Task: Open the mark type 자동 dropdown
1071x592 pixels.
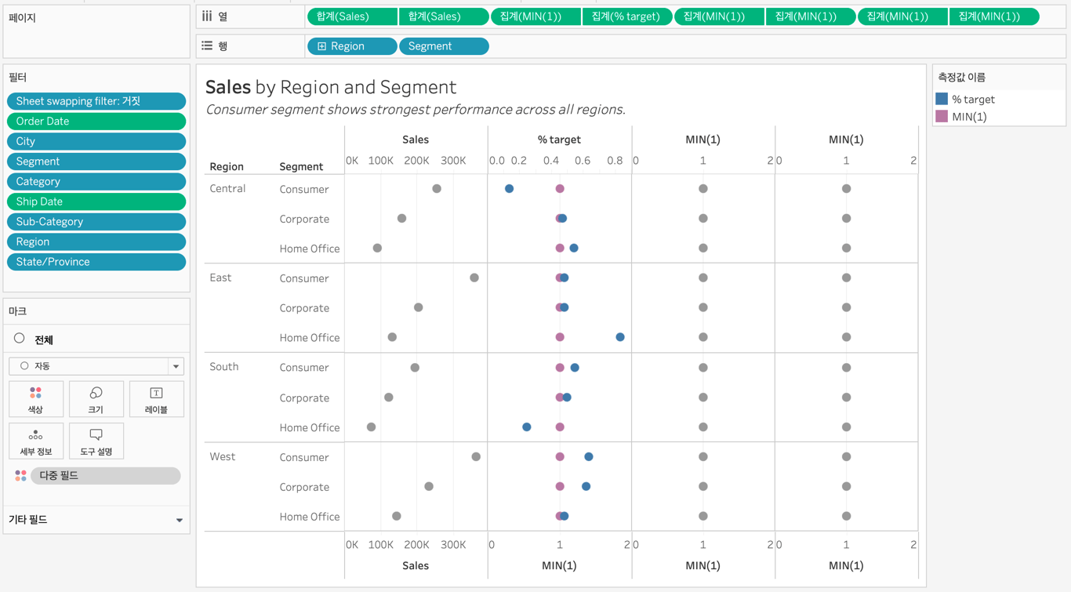Action: (x=176, y=366)
